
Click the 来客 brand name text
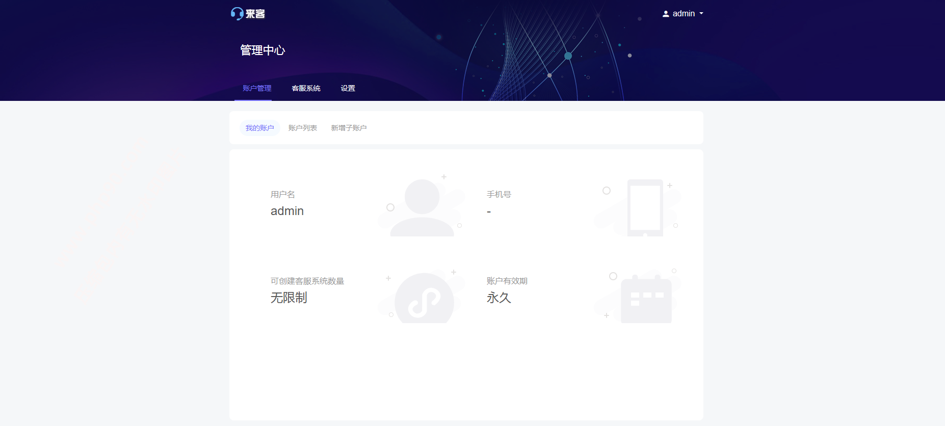pos(255,14)
